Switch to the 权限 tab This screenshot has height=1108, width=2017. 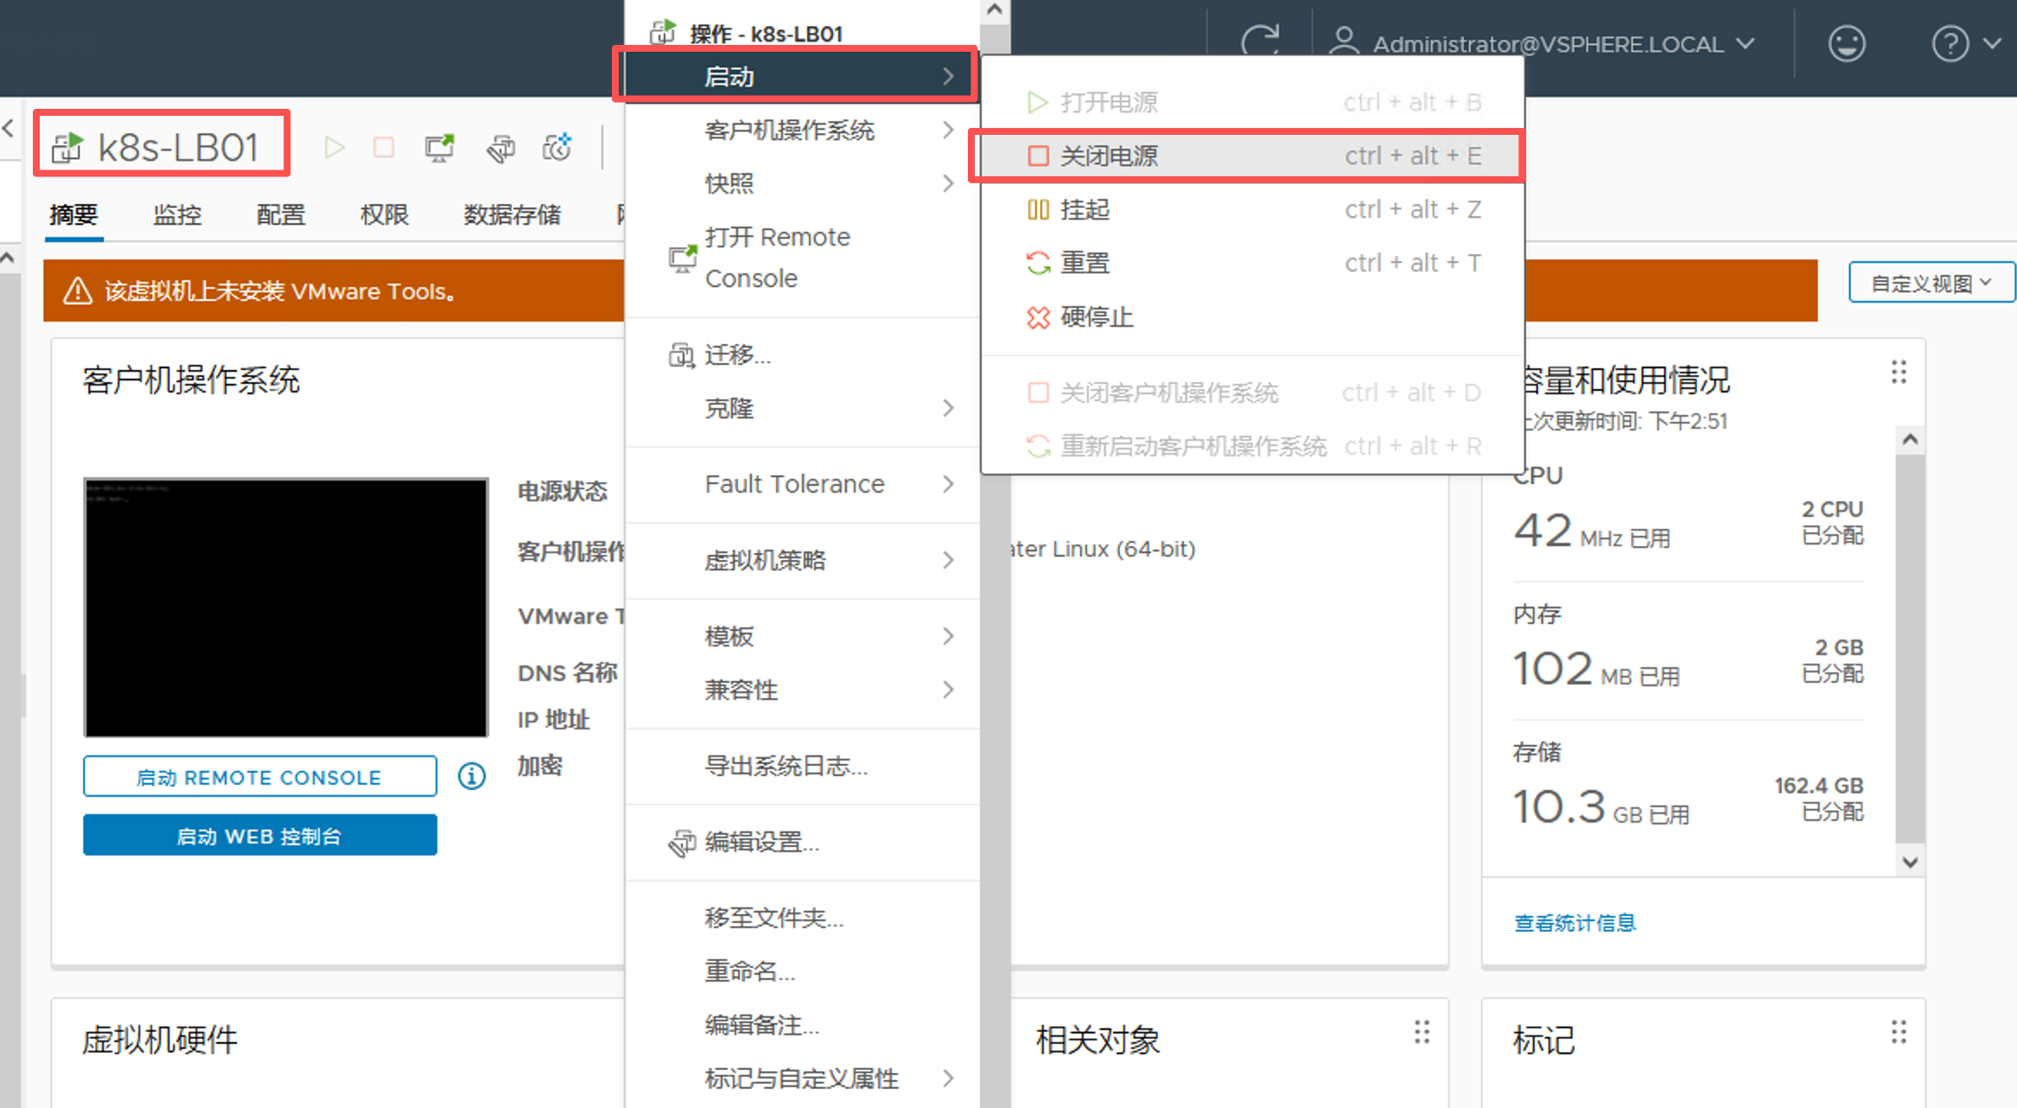click(385, 214)
